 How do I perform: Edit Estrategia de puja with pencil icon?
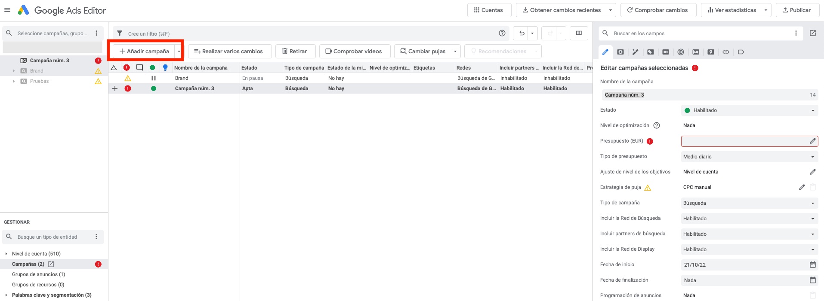pos(802,187)
